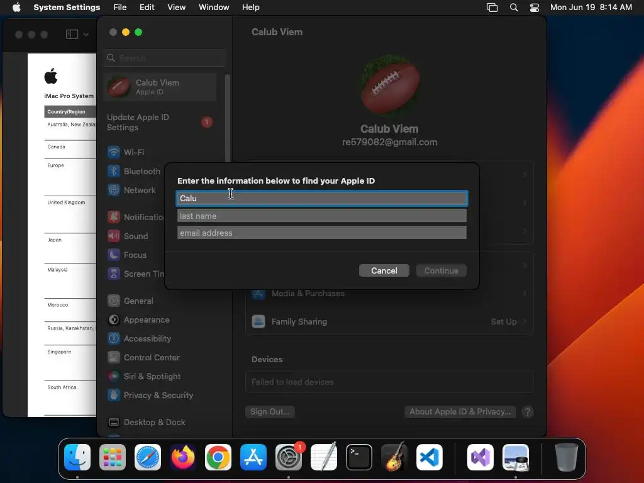Toggle the sidebar in the background window
This screenshot has height=483, width=644.
click(x=72, y=34)
